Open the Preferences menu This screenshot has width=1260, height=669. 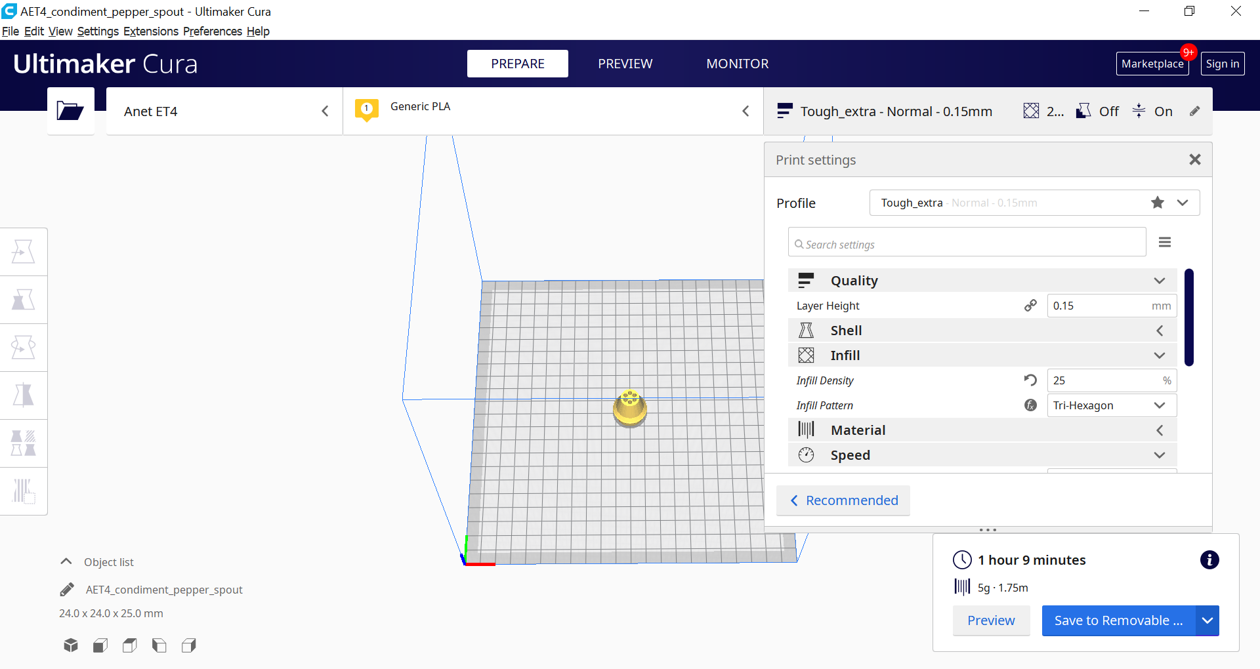[x=213, y=31]
